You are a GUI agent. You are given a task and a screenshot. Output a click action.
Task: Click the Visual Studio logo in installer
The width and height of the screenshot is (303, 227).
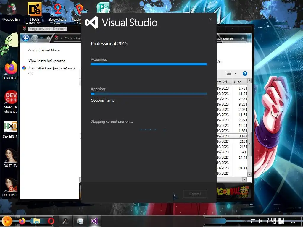tap(92, 22)
